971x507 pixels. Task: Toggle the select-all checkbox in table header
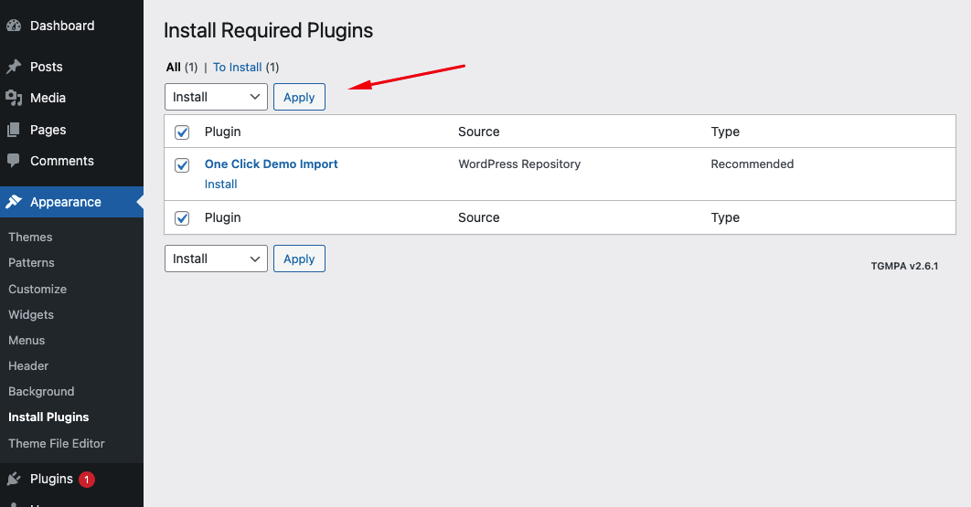(182, 132)
